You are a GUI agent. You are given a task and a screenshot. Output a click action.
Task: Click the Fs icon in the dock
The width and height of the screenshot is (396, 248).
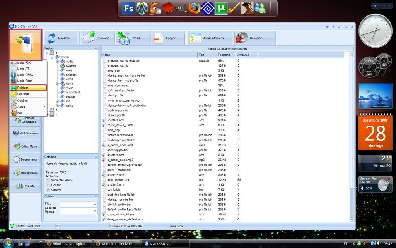tap(129, 8)
